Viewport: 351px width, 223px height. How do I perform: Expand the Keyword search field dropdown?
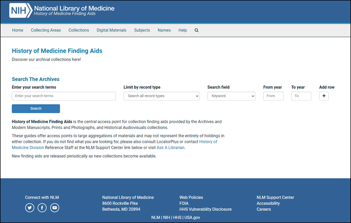coord(231,96)
